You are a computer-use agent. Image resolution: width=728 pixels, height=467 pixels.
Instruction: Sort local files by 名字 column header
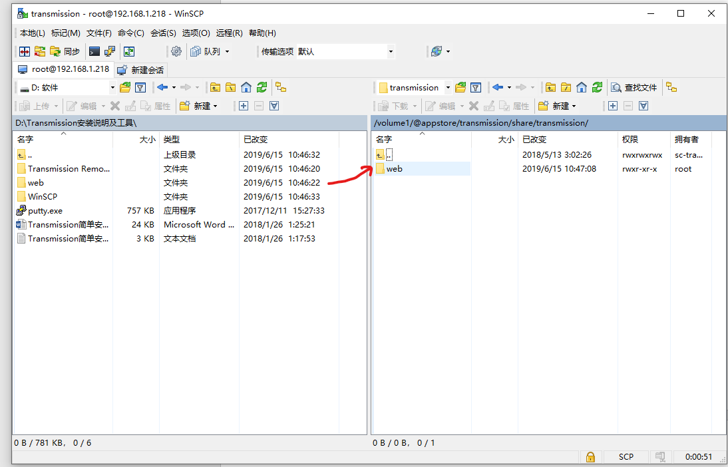pyautogui.click(x=63, y=139)
